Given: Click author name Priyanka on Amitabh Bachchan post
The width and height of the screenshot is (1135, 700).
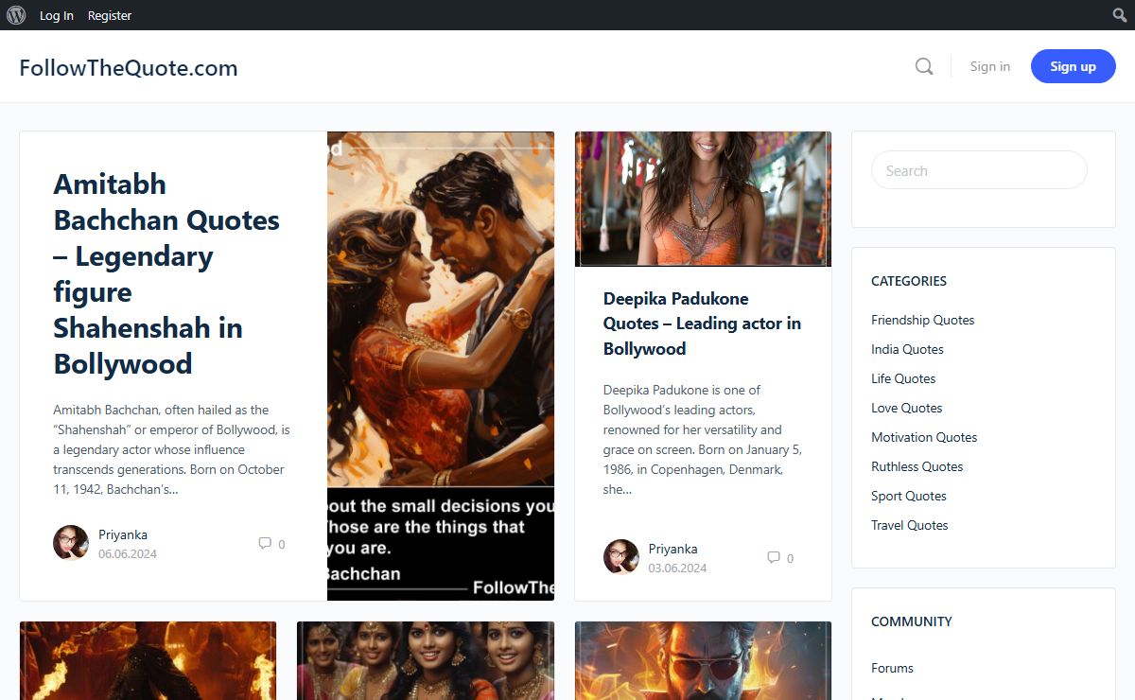Looking at the screenshot, I should [x=123, y=534].
